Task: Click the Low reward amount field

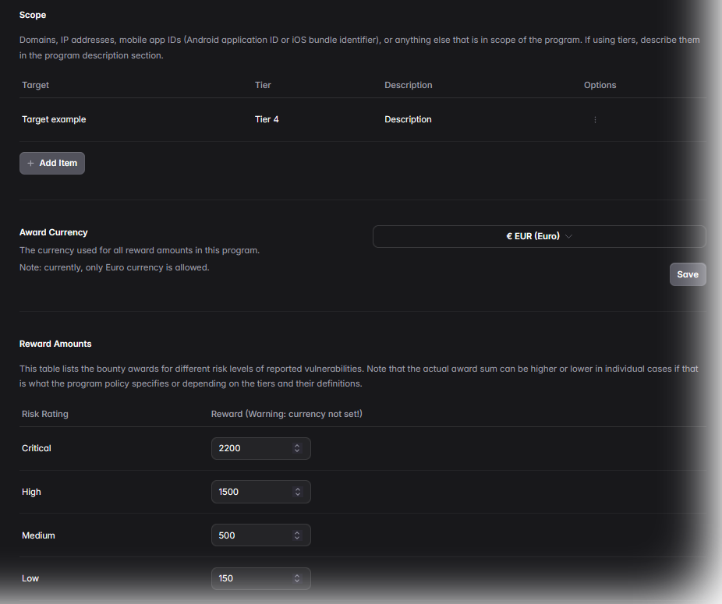Action: 251,578
